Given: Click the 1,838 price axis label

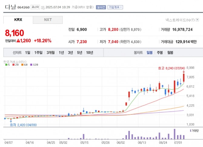Looking at the screenshot, I should (190, 124).
